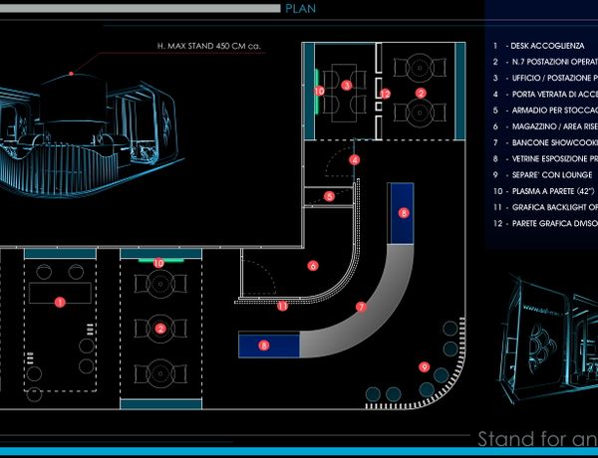598x458 pixels.
Task: Click legend entry 6 'MAGAZZINO / AREA'
Action: point(544,126)
